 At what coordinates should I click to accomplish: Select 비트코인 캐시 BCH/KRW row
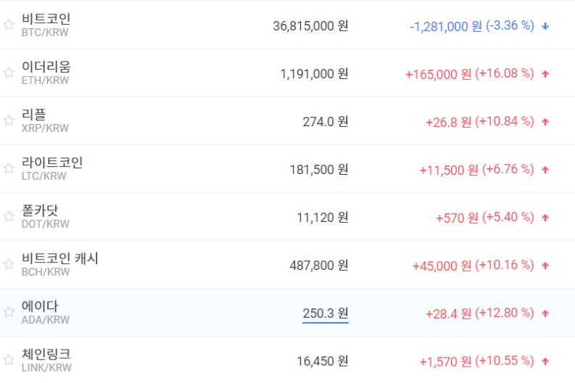tap(60, 258)
